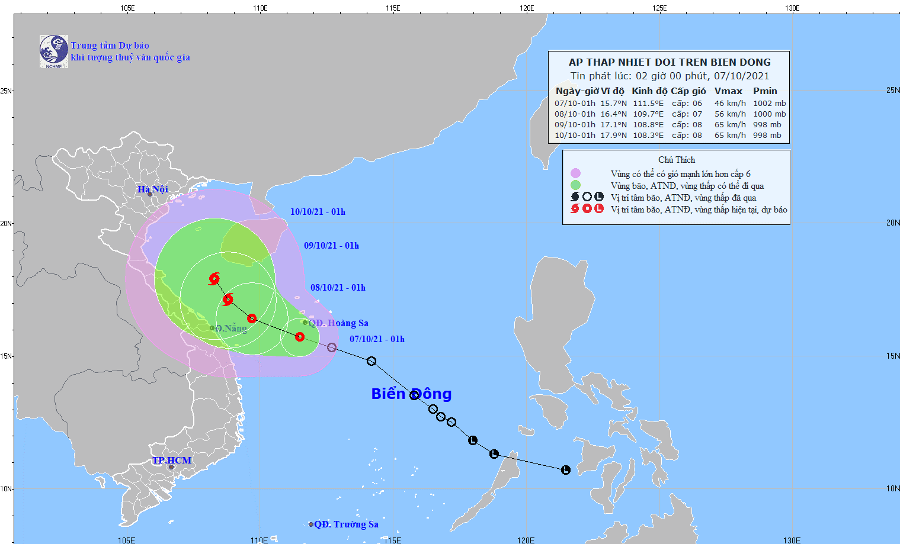900x544 pixels.
Task: Click the purple legend swatch for strong wind zone
Action: pyautogui.click(x=575, y=173)
